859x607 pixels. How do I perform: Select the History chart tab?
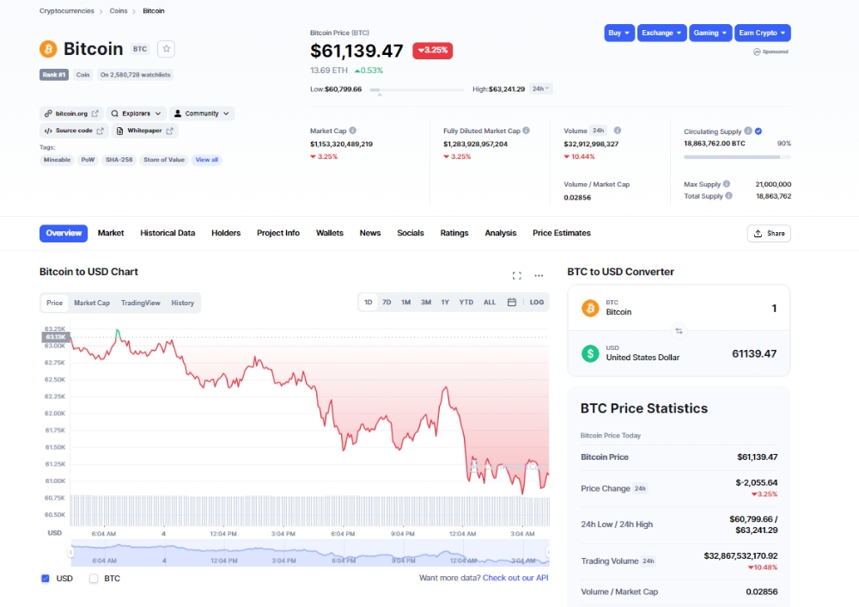coord(182,303)
